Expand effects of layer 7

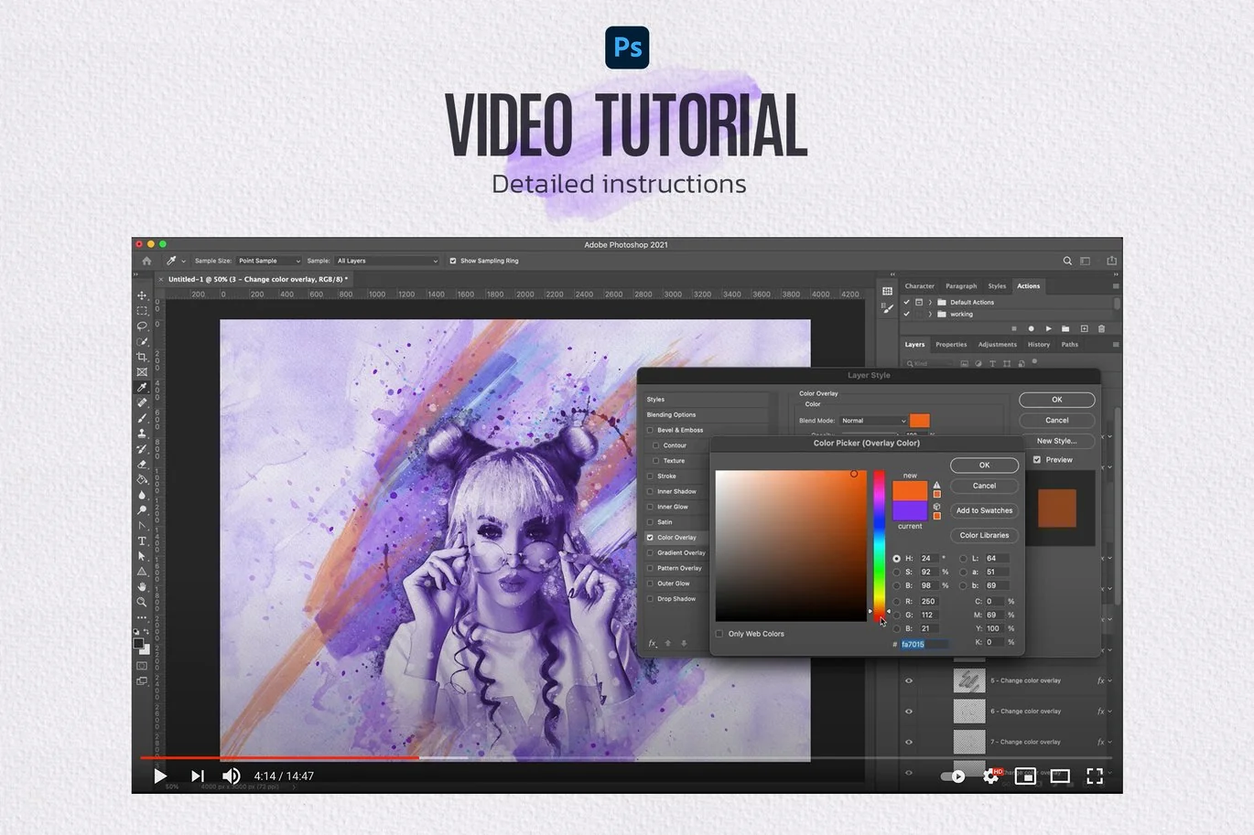pyautogui.click(x=1110, y=742)
